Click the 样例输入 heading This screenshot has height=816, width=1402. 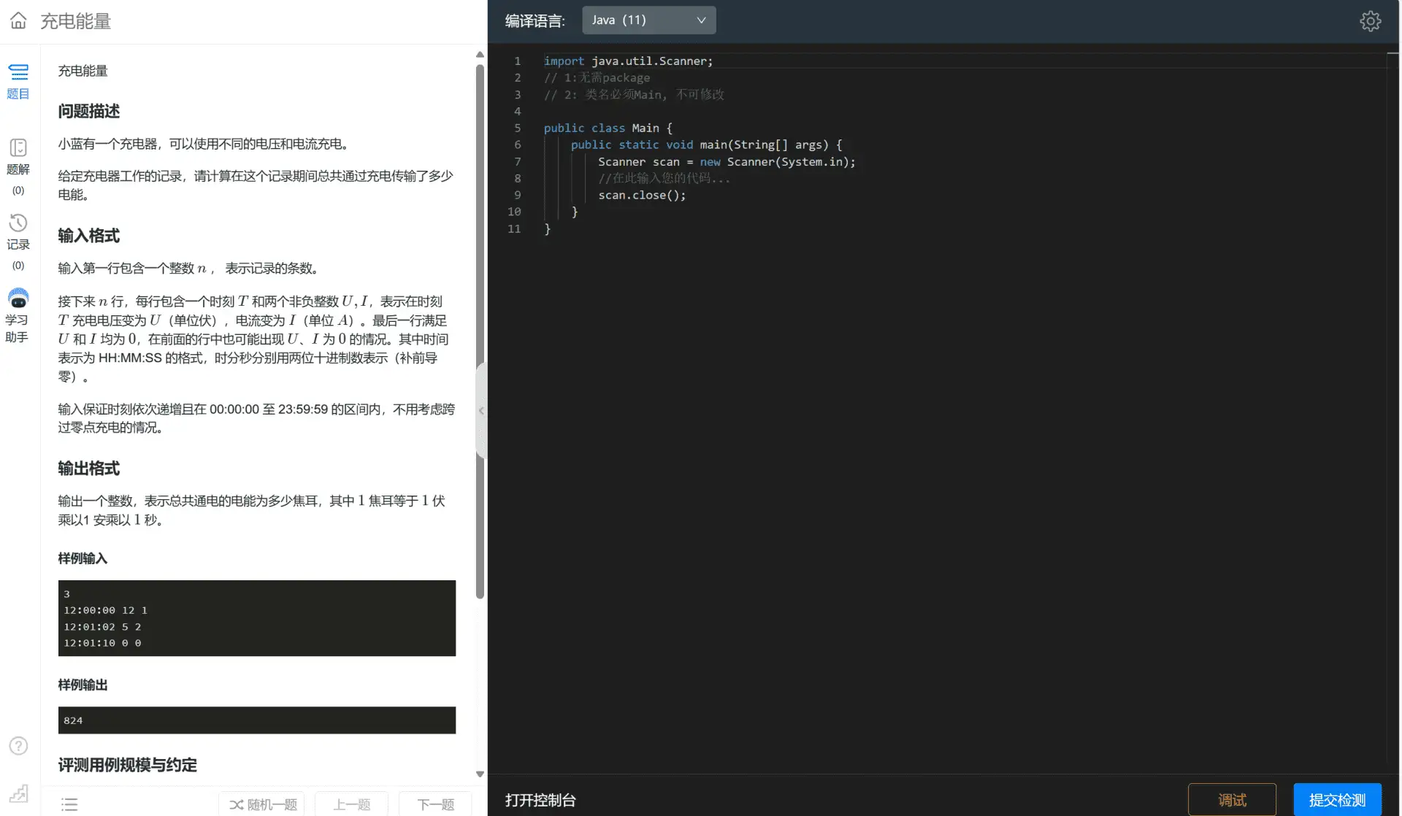point(83,558)
